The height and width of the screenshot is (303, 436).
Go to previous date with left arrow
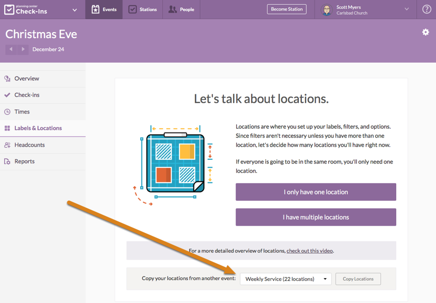click(x=11, y=49)
